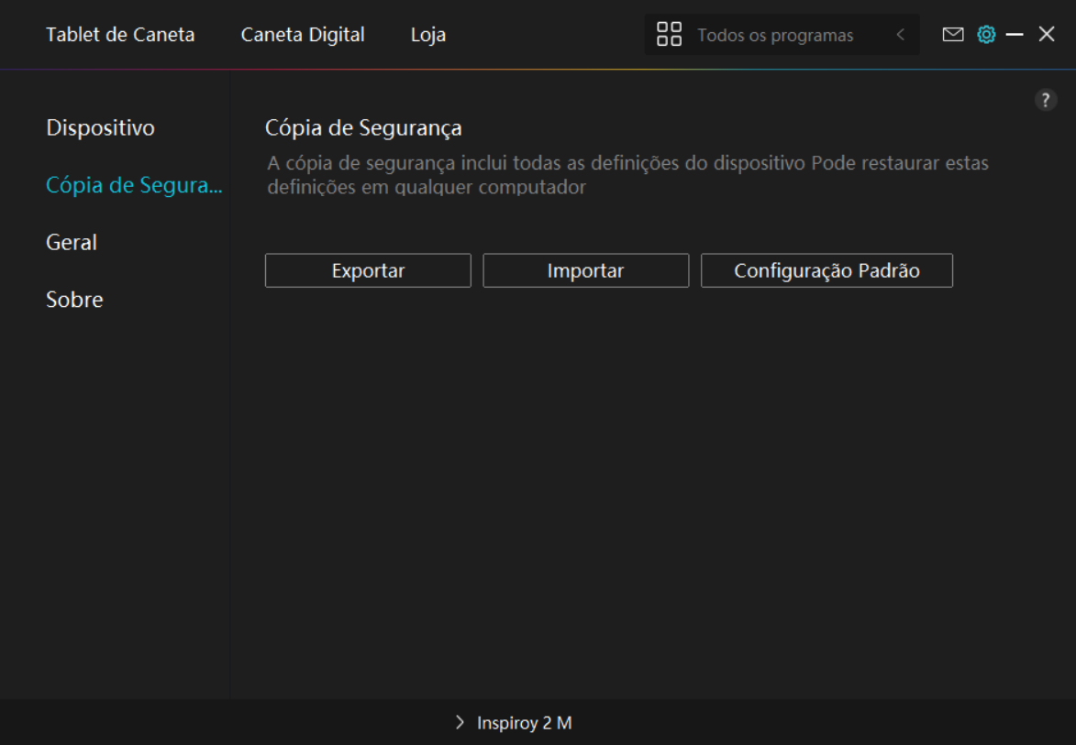Switch to the Tablet de Caneta tab
Viewport: 1076px width, 745px height.
pyautogui.click(x=120, y=35)
